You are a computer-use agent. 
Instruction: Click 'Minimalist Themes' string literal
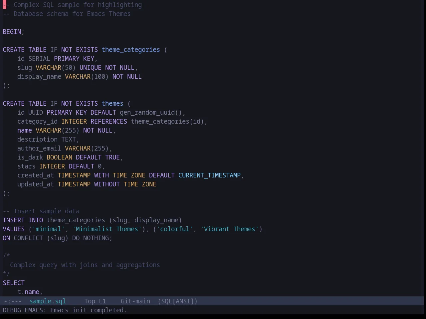point(107,229)
